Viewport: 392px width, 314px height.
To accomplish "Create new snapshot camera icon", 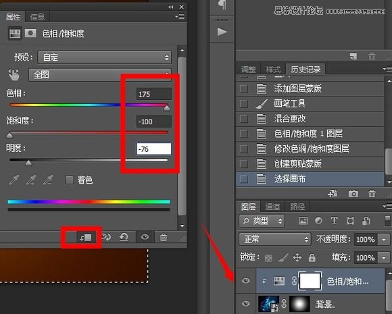I will pos(353,194).
